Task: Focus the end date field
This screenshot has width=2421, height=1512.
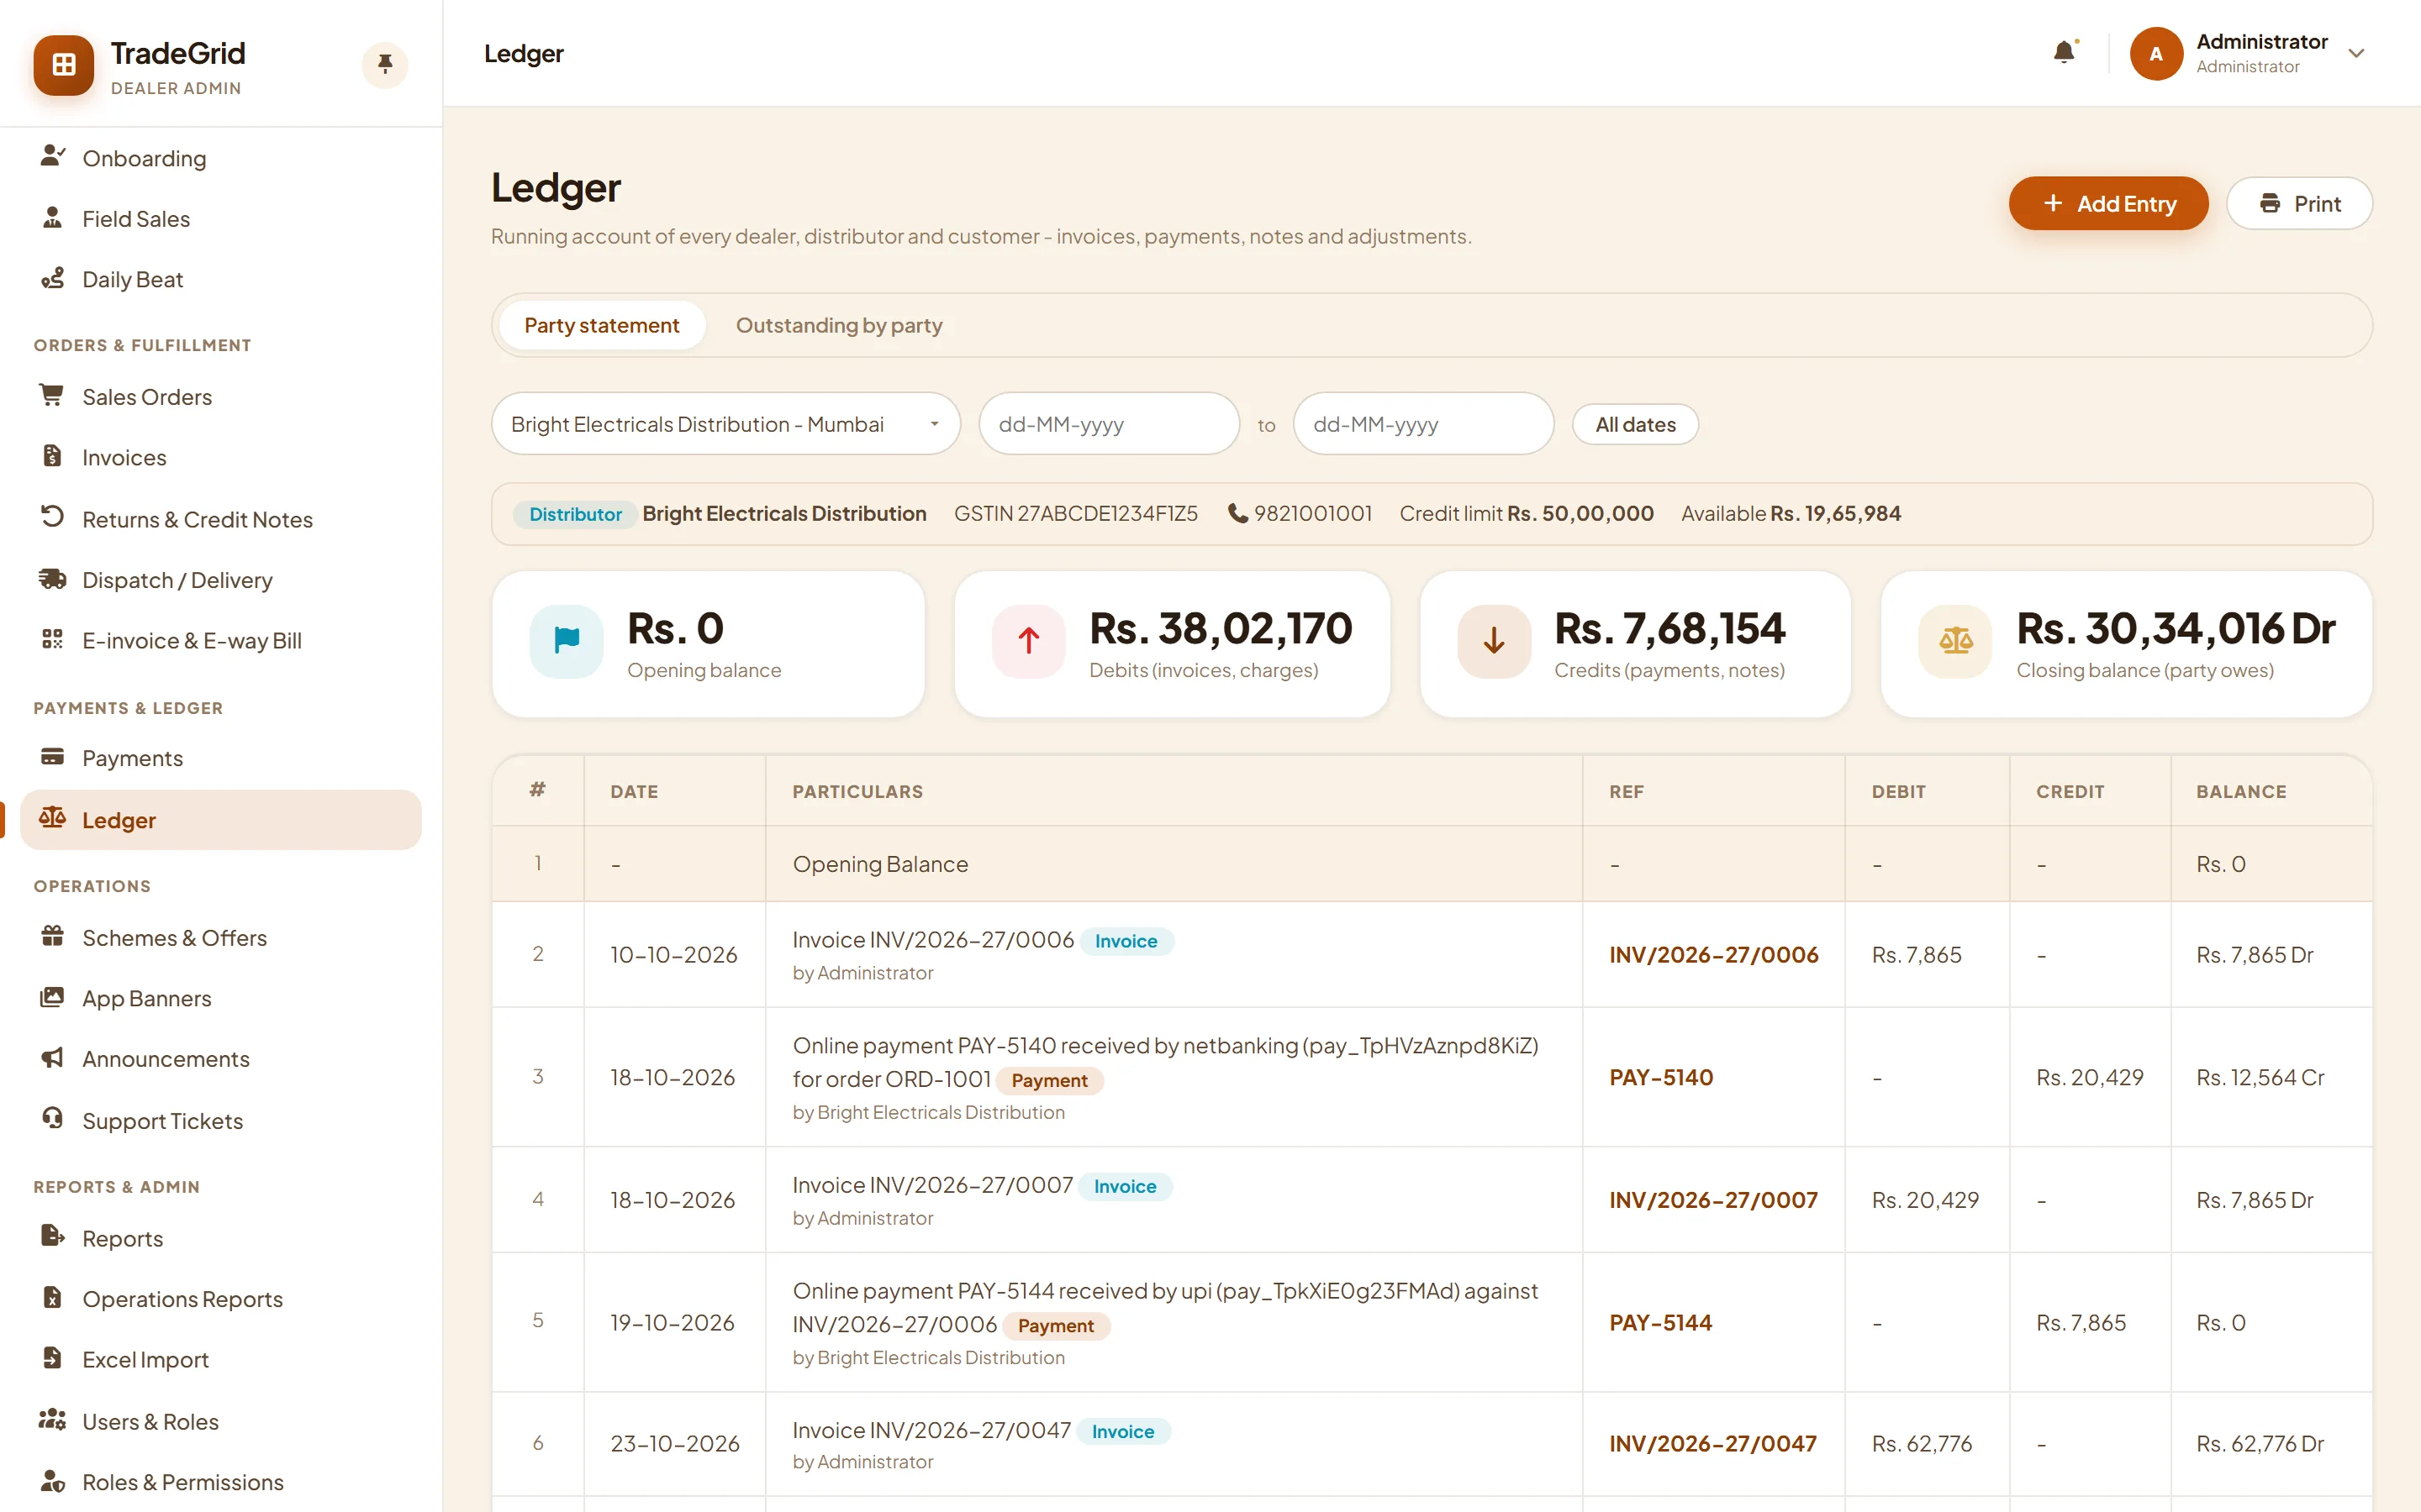Action: pyautogui.click(x=1422, y=424)
